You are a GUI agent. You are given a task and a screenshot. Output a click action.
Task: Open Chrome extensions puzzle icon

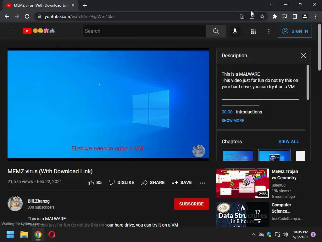click(x=275, y=16)
